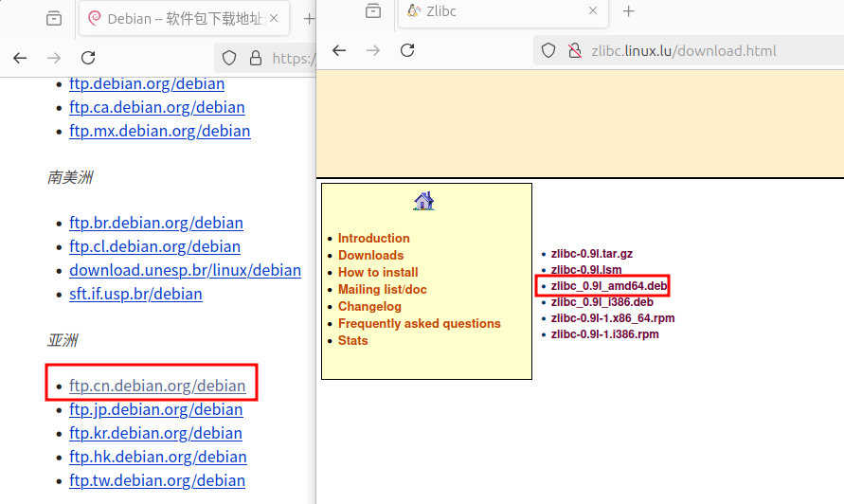
Task: Open ftp.cl.debian.org/debian mirror link
Action: [155, 246]
